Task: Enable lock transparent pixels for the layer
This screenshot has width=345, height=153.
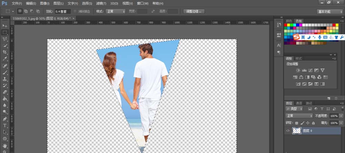Action: click(296, 123)
